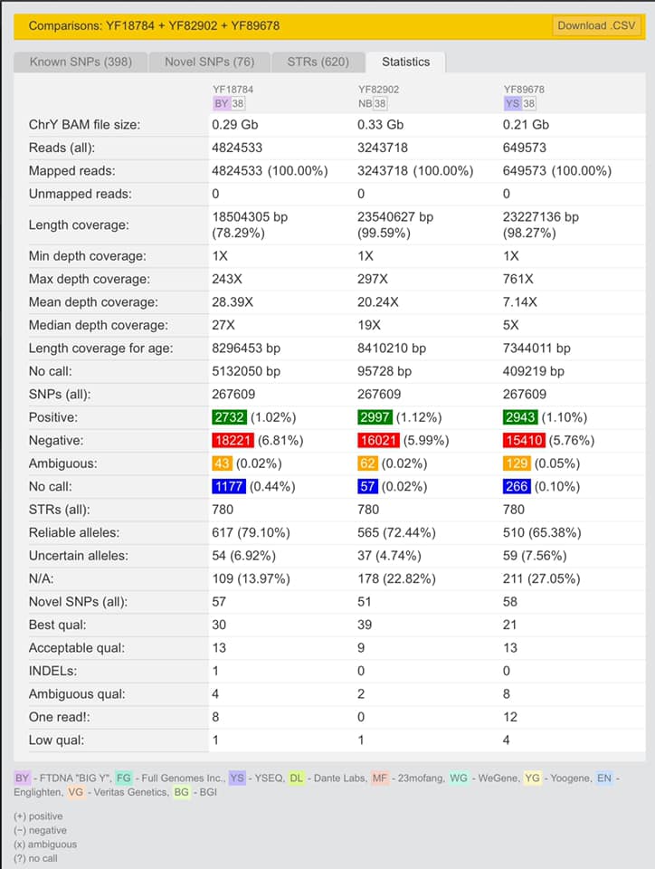Switch to the Known SNPs (398) tab
Image resolution: width=655 pixels, height=869 pixels.
pos(81,62)
